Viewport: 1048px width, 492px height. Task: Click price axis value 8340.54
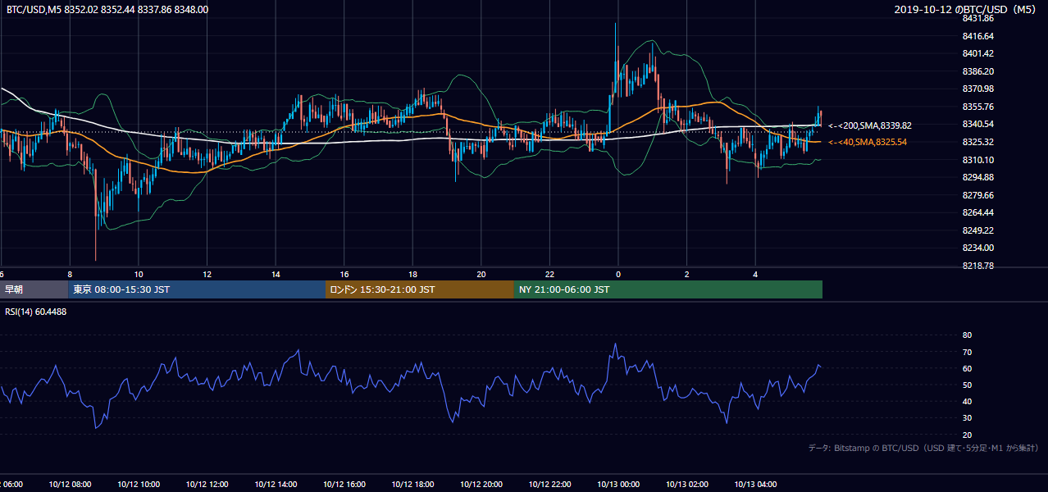[x=978, y=124]
